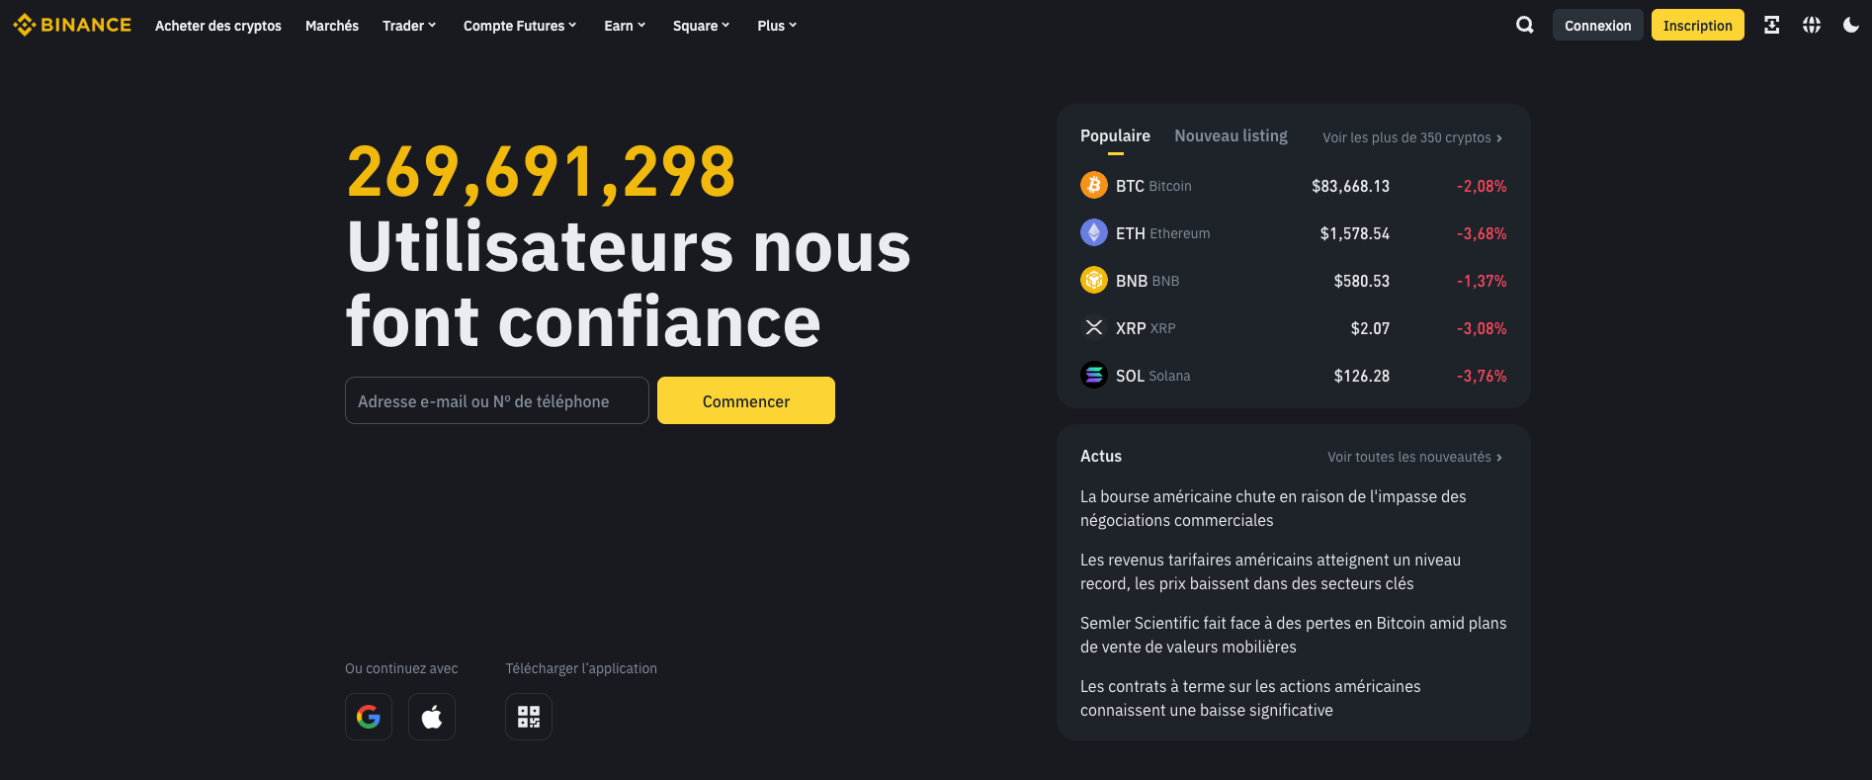This screenshot has width=1872, height=780.
Task: Open Voir toutes les nouveautés link
Action: coord(1414,457)
